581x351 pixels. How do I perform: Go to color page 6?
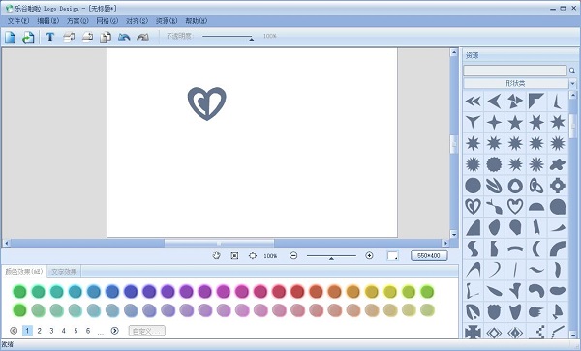tap(88, 331)
